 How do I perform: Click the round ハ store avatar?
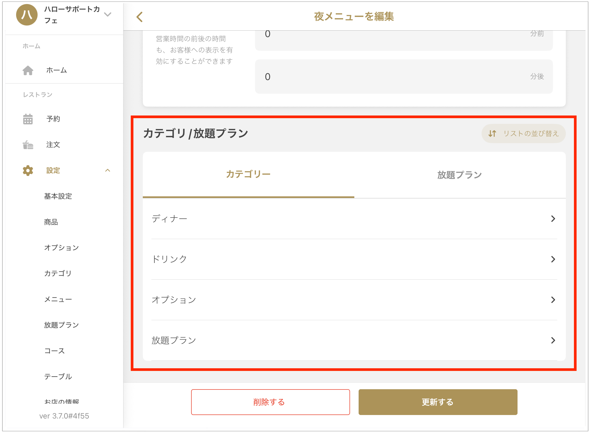point(27,15)
